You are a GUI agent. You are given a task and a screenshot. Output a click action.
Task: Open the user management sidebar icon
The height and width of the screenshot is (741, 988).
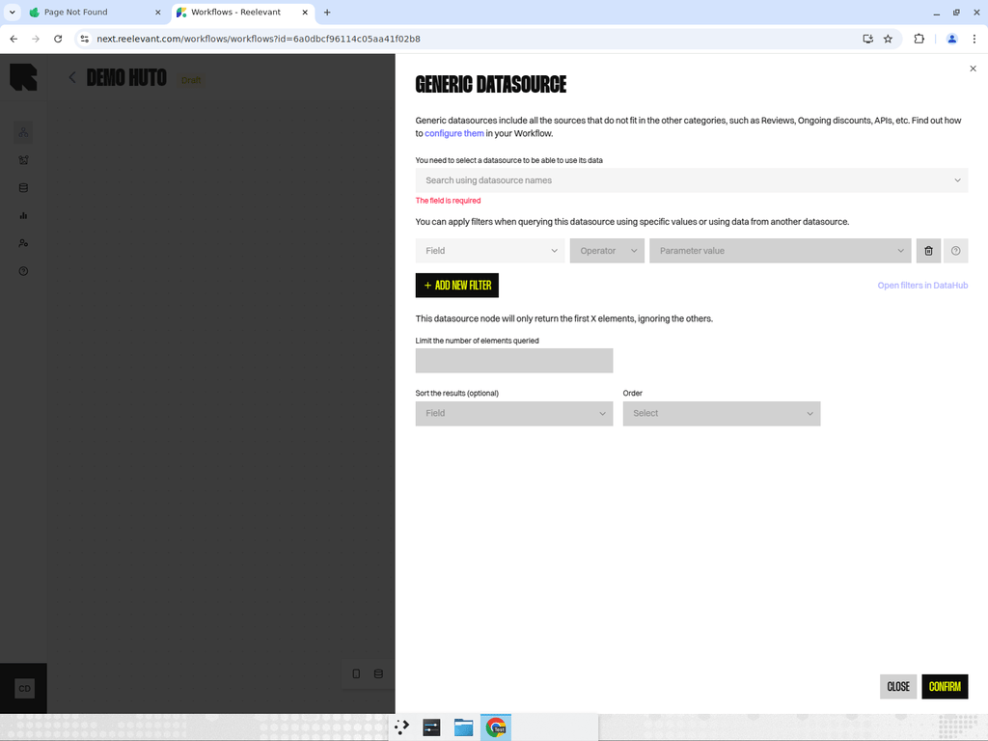point(23,243)
